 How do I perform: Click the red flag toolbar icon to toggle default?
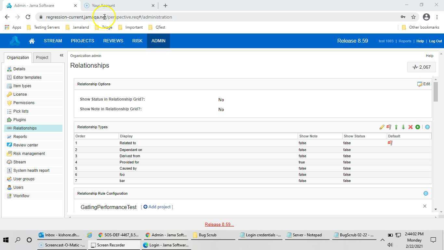389,127
